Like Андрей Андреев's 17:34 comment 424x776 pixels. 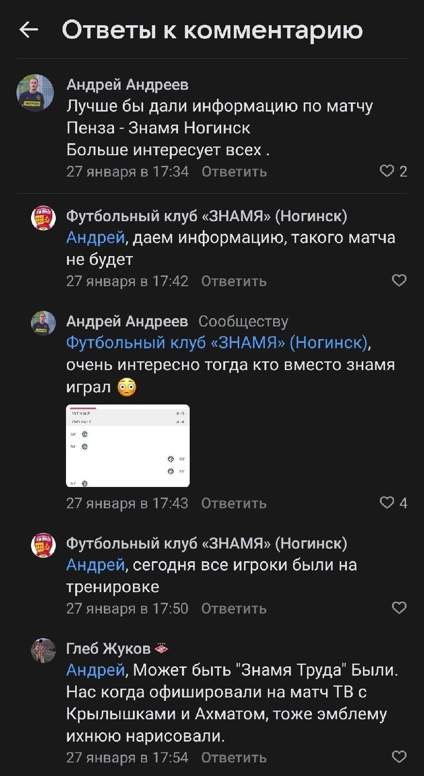click(x=387, y=171)
